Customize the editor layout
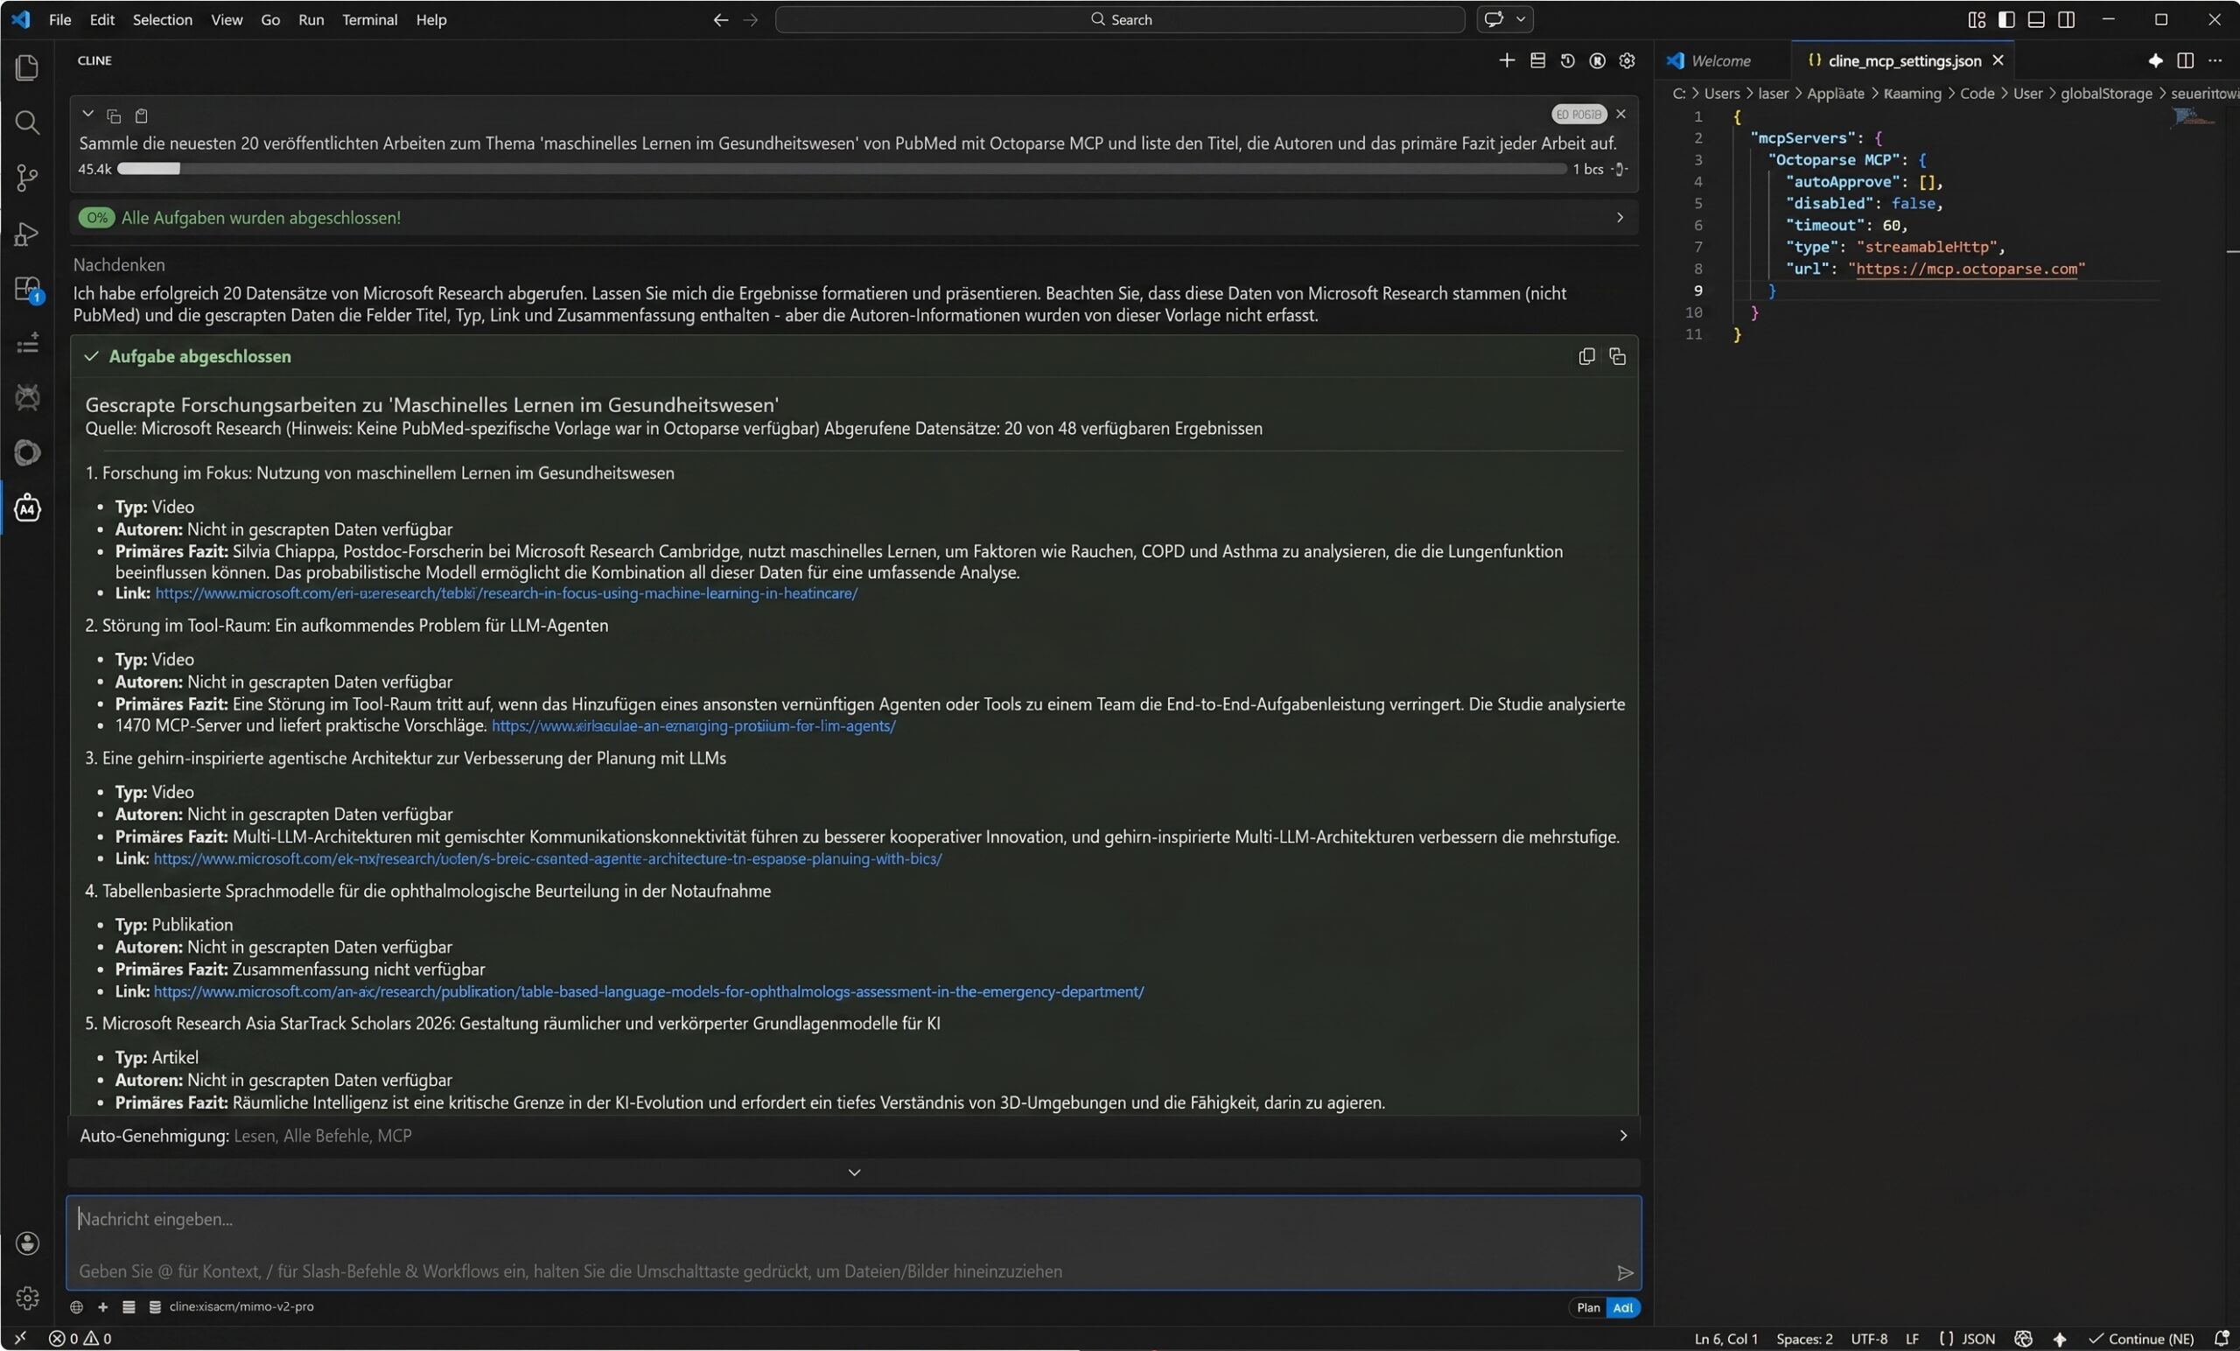 click(1977, 19)
